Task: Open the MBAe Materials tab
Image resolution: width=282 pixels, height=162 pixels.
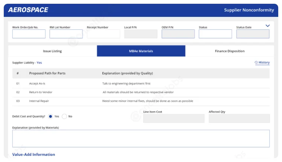Action: 141,51
